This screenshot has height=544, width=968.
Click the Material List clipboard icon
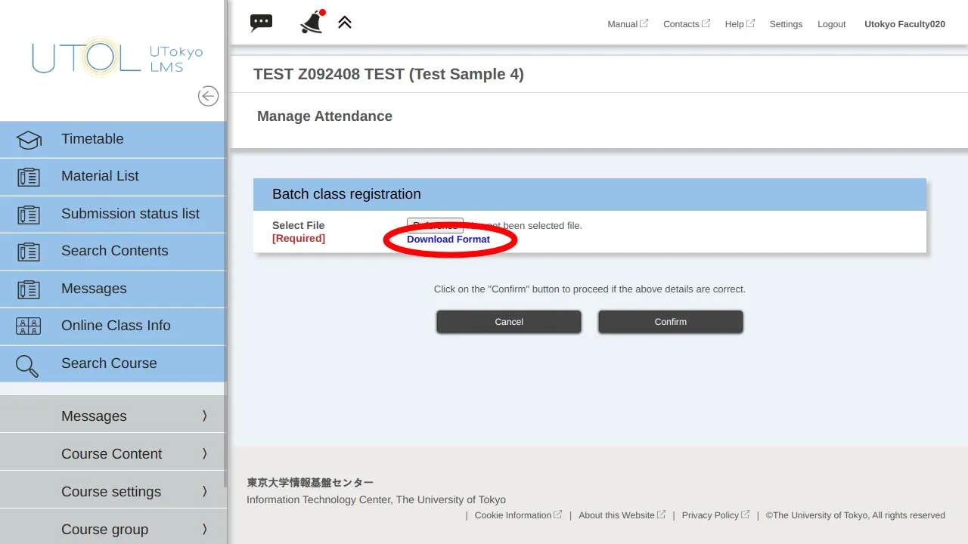(x=29, y=177)
